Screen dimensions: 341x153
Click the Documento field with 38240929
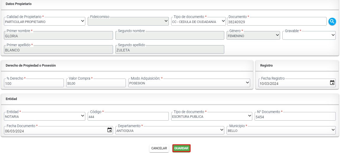point(277,21)
